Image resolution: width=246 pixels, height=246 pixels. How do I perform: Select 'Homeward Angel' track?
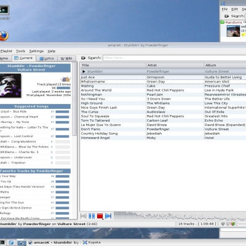point(163,138)
